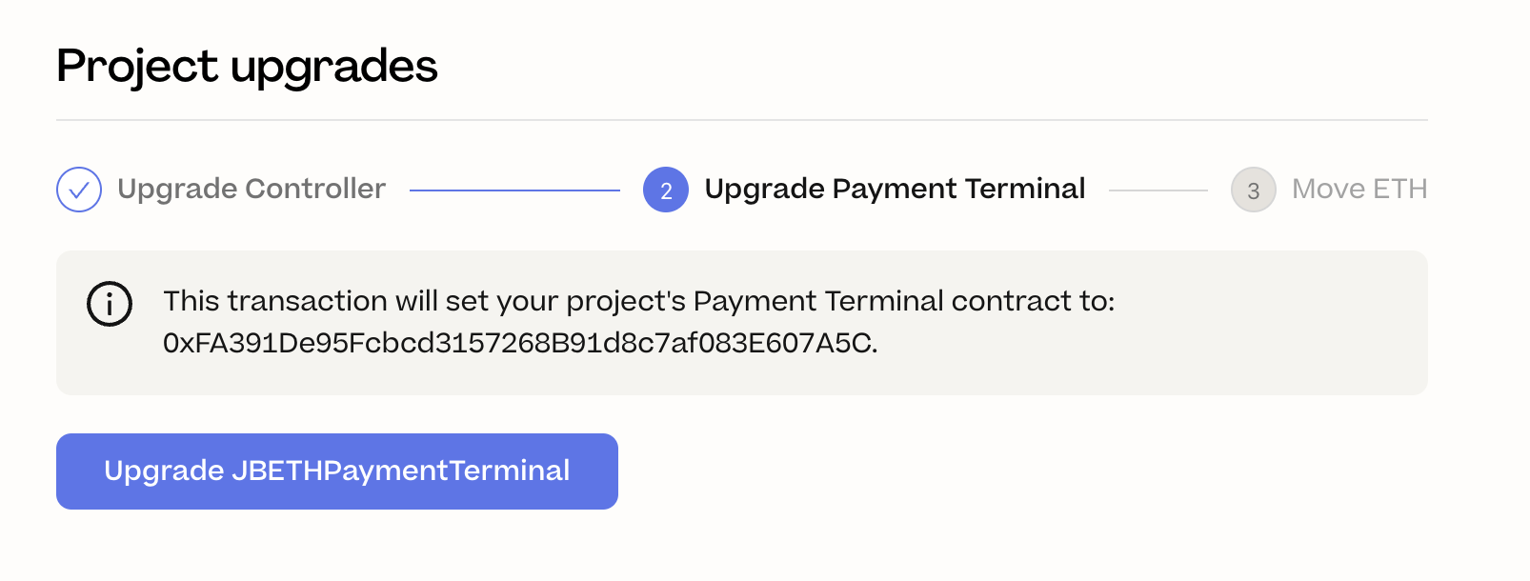Click the connector line between steps 1 and 2
1530x581 pixels.
click(x=514, y=190)
